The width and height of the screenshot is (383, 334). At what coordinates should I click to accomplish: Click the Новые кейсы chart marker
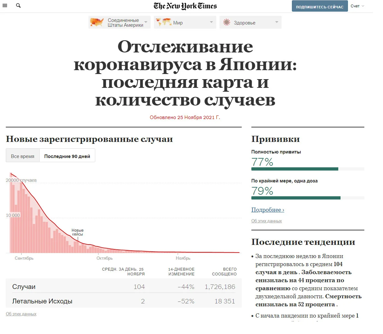[78, 232]
